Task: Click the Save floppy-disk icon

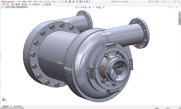Action: pyautogui.click(x=70, y=2)
